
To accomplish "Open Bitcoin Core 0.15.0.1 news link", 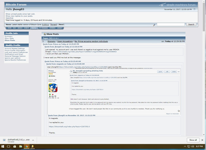I will pyautogui.click(x=45, y=25).
